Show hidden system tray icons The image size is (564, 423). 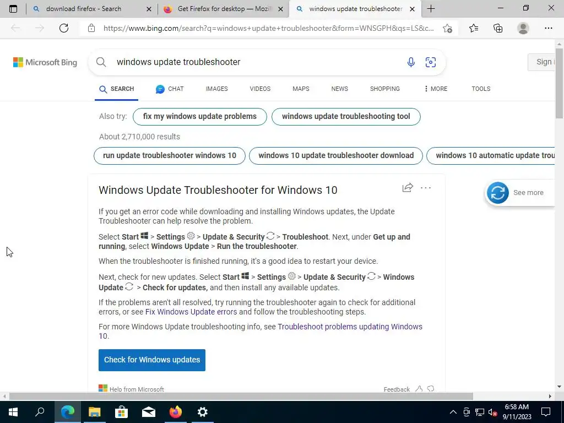[x=453, y=412]
